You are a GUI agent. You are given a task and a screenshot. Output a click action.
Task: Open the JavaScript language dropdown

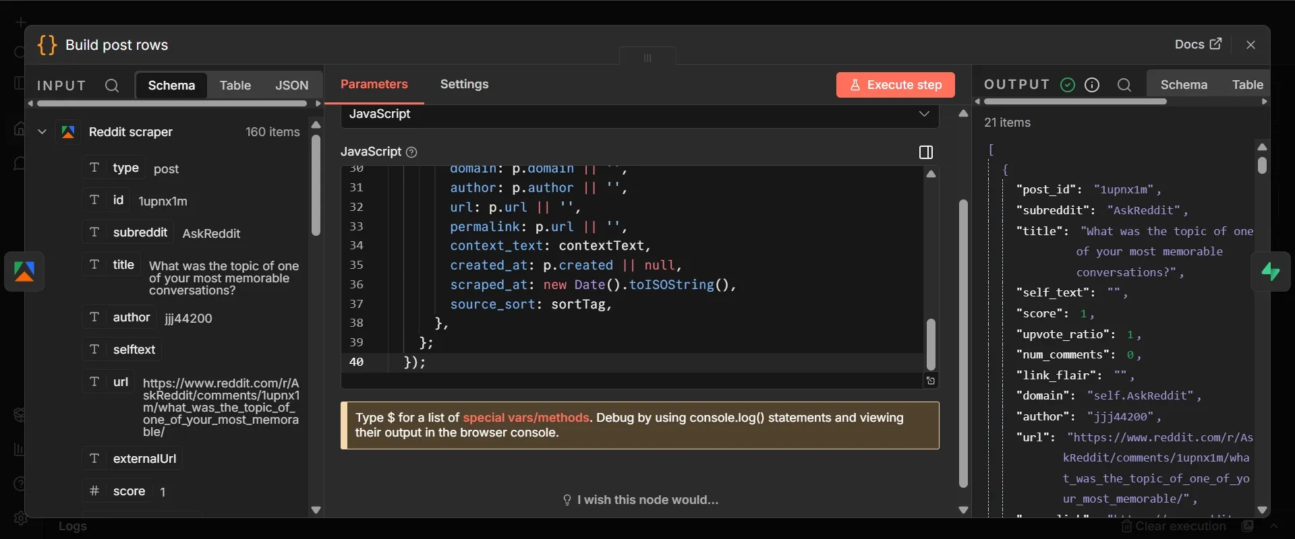click(x=640, y=114)
